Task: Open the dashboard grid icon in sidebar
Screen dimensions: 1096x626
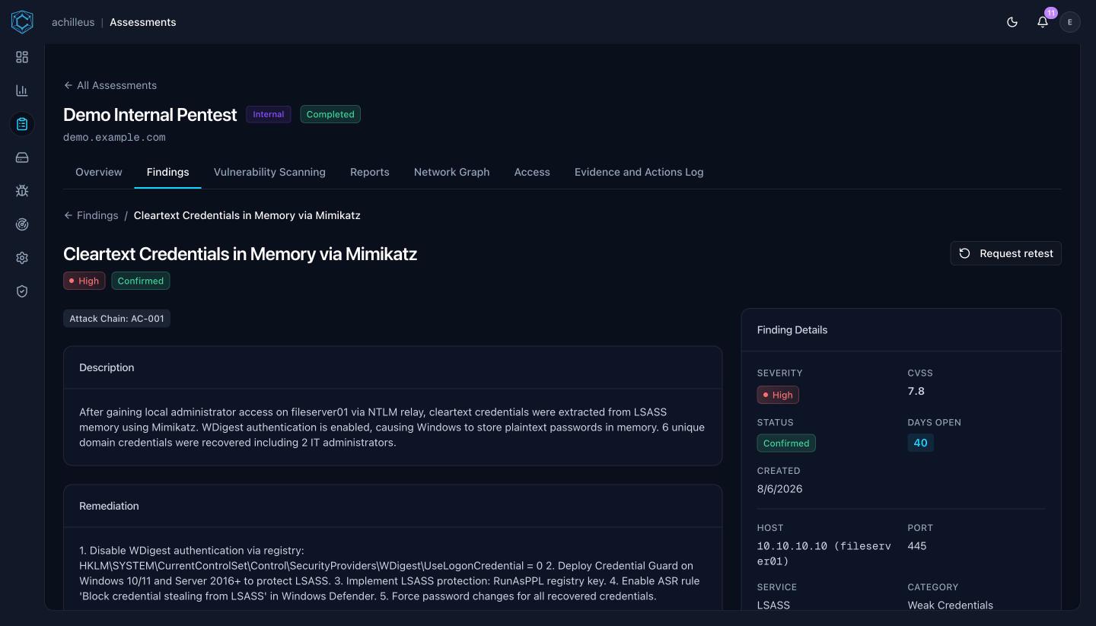Action: coord(22,57)
